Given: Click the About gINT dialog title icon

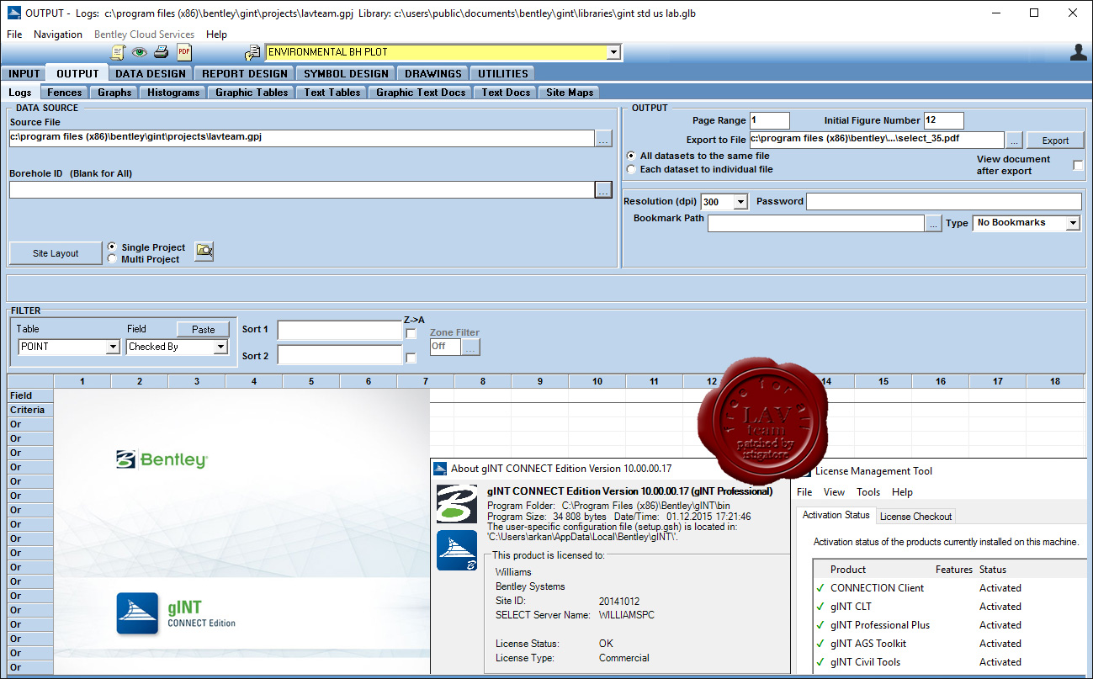Looking at the screenshot, I should [439, 469].
